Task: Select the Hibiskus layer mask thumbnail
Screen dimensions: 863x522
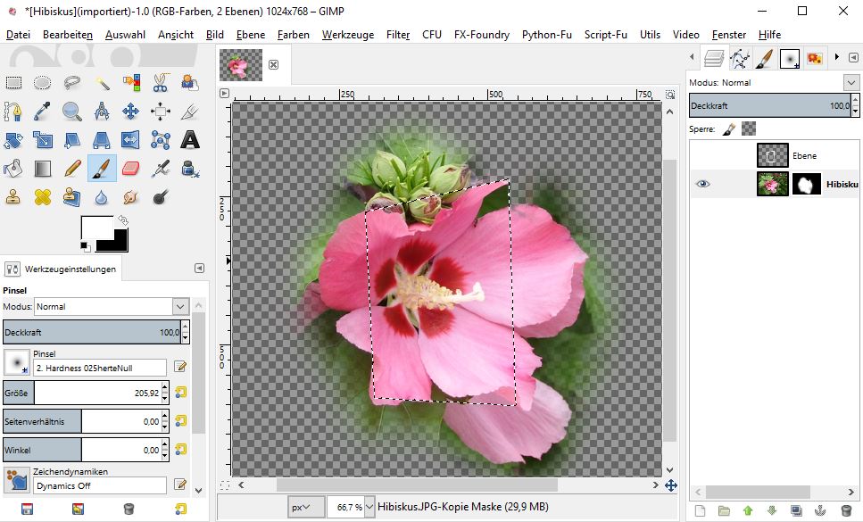Action: (806, 184)
